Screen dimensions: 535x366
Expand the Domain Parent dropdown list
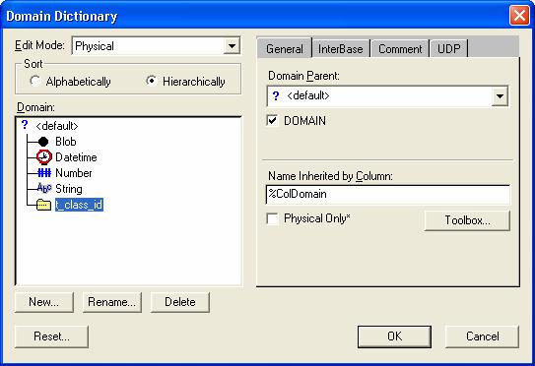point(500,96)
